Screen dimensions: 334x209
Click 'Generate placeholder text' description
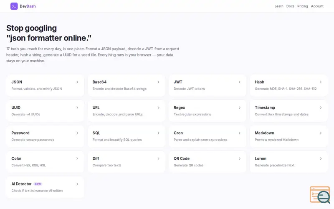pyautogui.click(x=275, y=165)
